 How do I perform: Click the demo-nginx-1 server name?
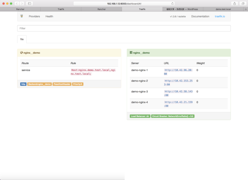point(139,70)
